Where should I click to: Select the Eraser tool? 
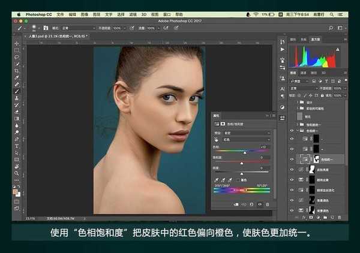click(x=17, y=112)
